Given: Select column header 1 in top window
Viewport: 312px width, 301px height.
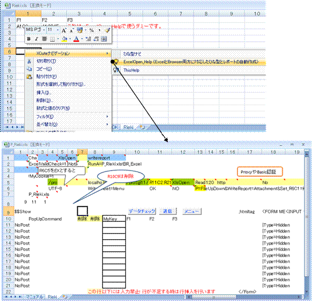Looking at the screenshot, I should click(x=28, y=13).
